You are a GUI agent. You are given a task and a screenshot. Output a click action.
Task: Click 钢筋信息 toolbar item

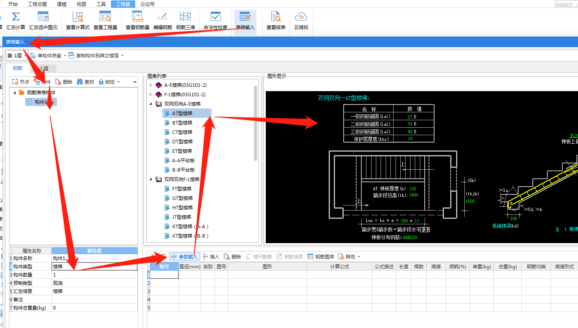coord(290,257)
